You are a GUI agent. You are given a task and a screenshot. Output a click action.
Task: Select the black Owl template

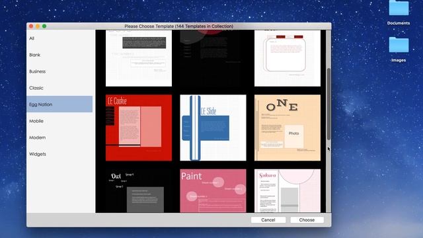tap(139, 191)
